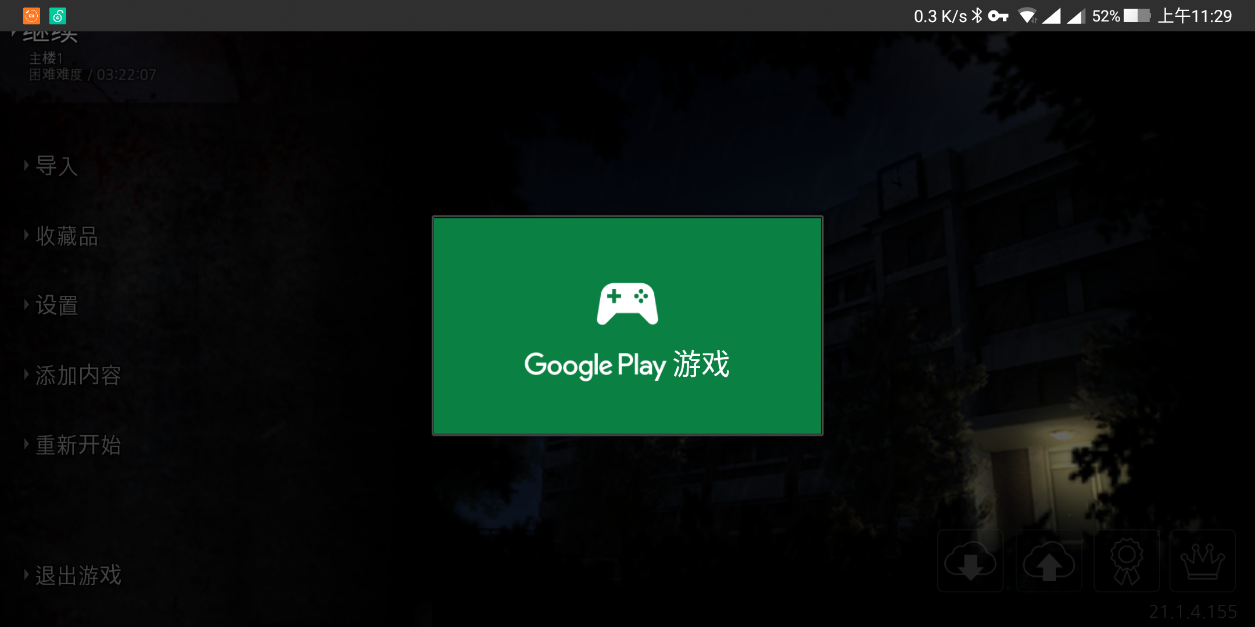Open achievements ribbon badge icon
Viewport: 1255px width, 627px height.
1127,561
